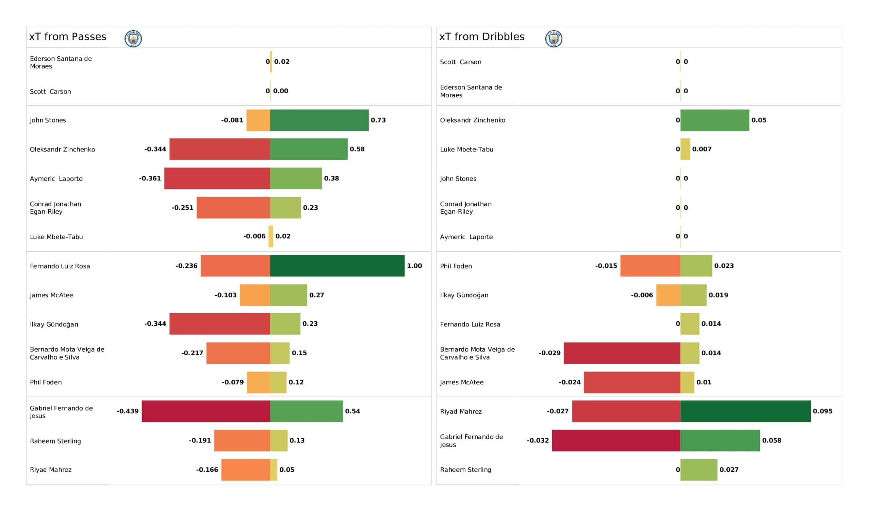Click Riyad Mahrez's green 0.095 dribbles bar
The image size is (871, 512).
(x=745, y=411)
